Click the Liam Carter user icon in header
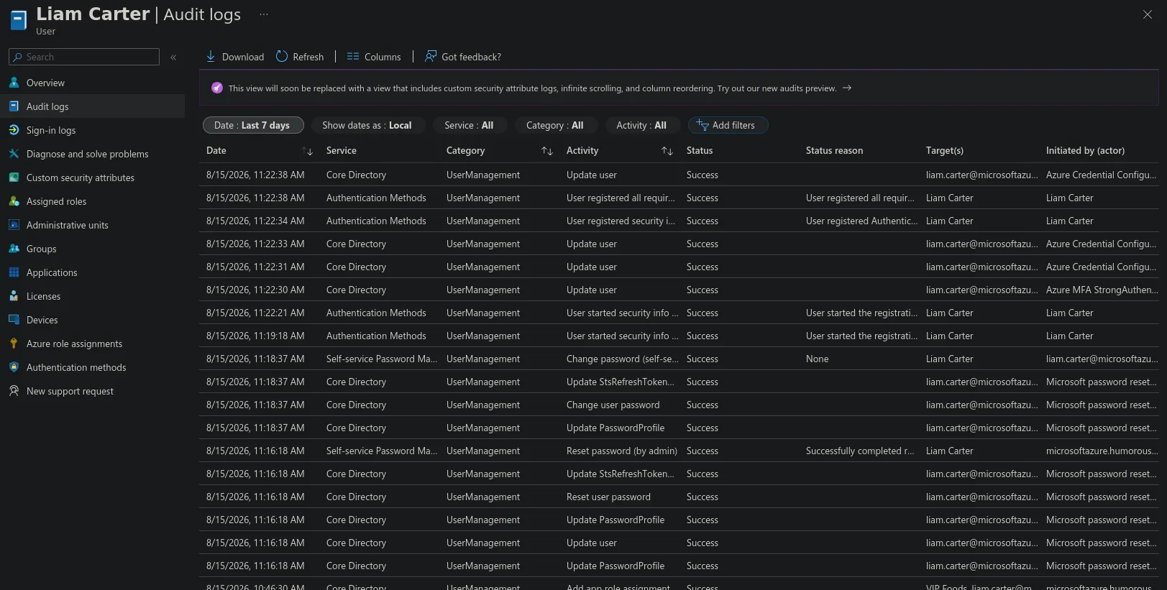Viewport: 1167px width, 590px height. [x=19, y=19]
